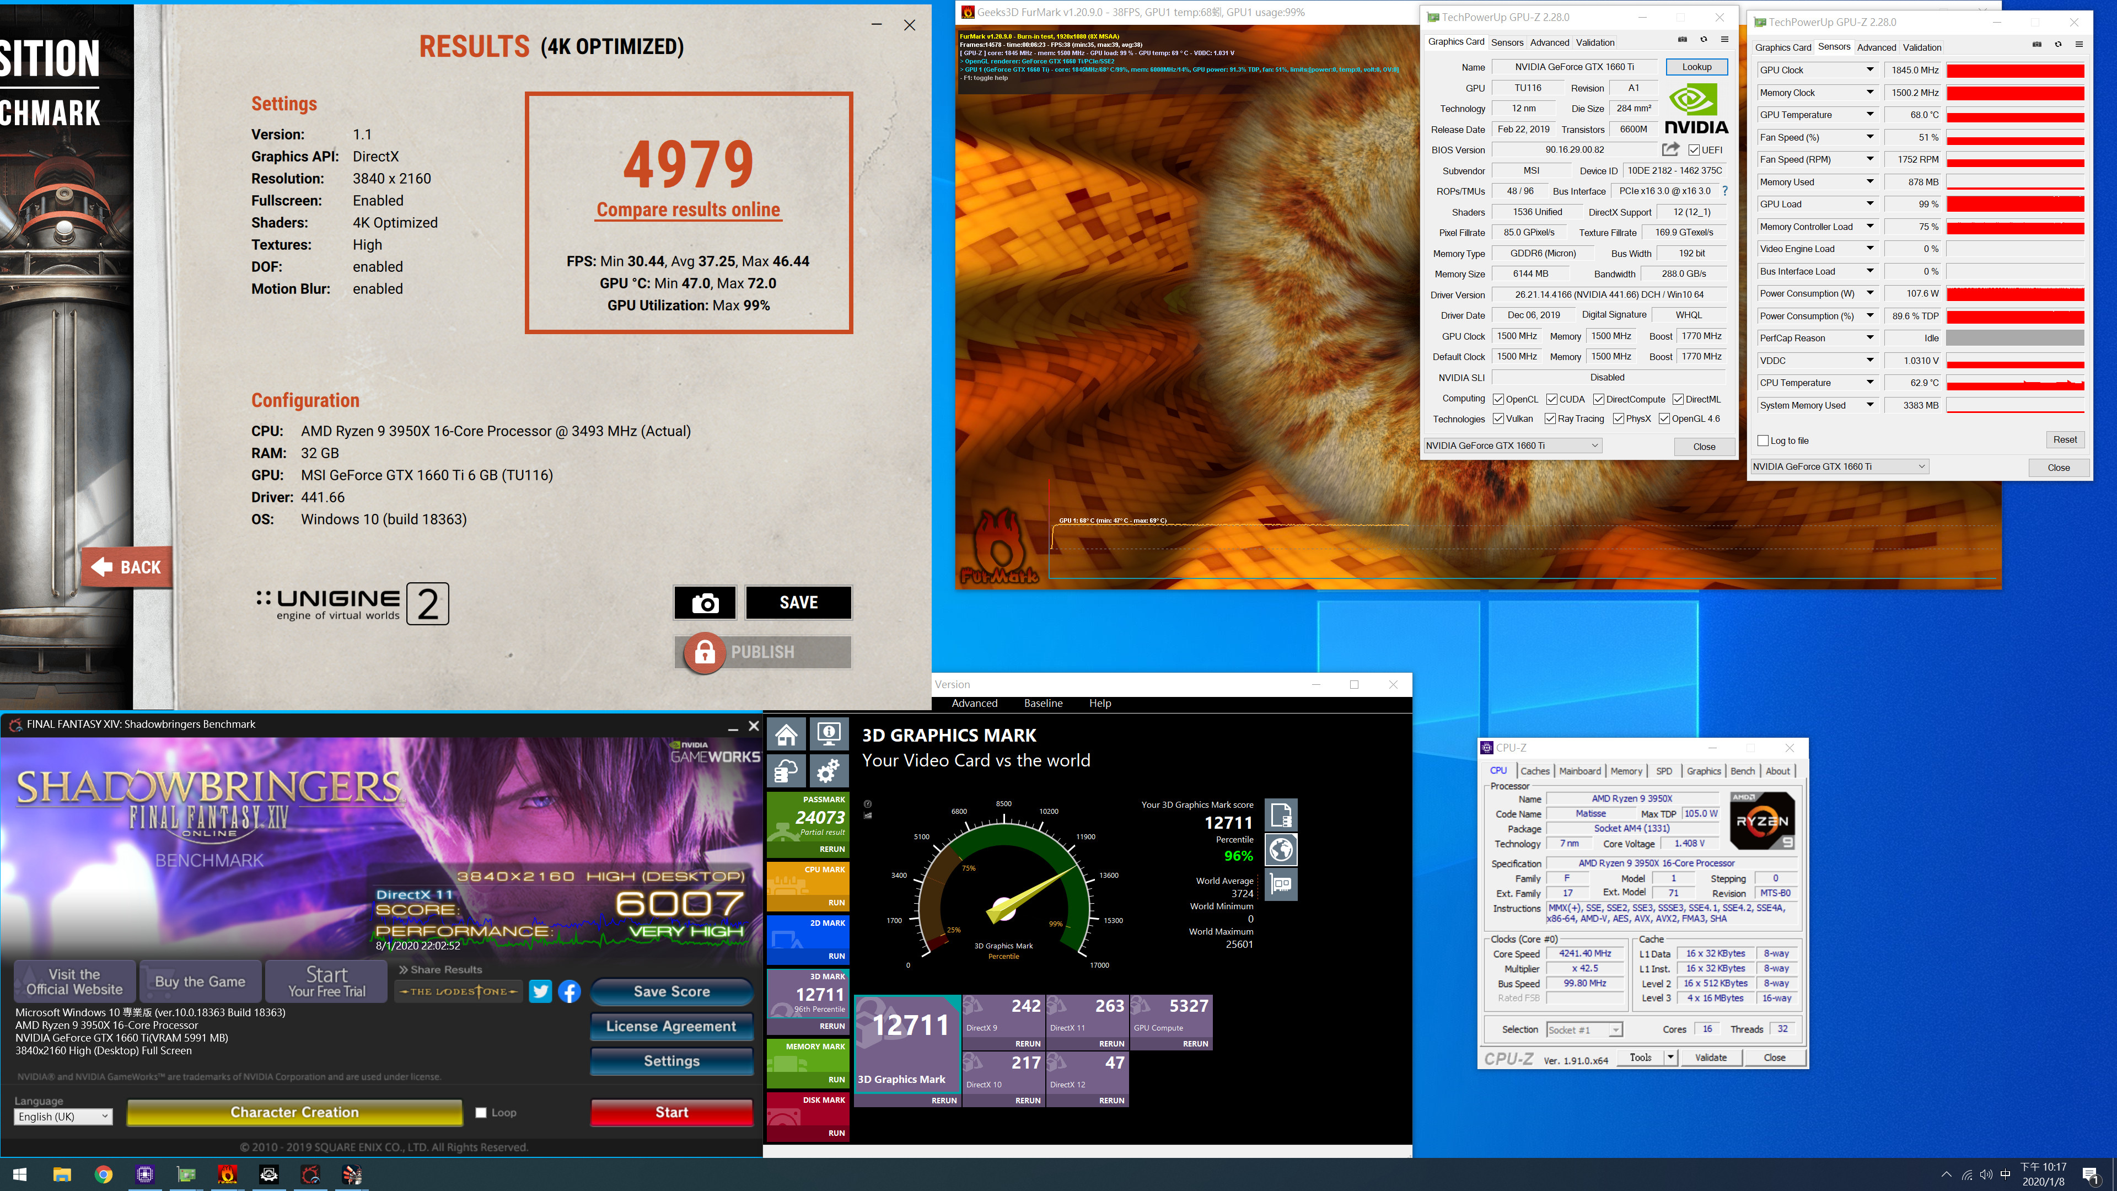Open the Baseline menu in PerformanceTest

point(1043,704)
